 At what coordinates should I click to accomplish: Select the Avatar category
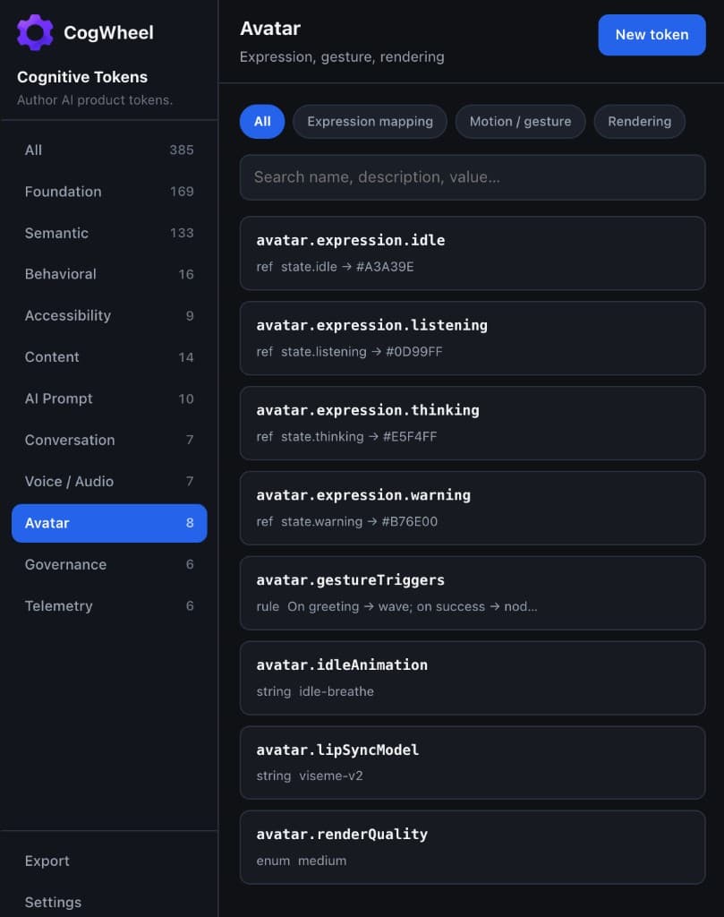click(109, 523)
